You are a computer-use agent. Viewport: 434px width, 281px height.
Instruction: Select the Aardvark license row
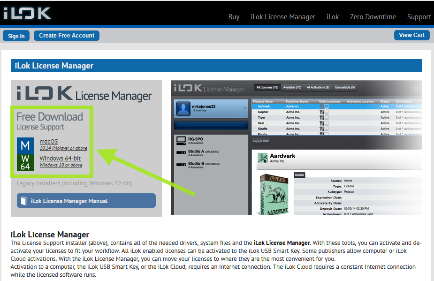336,106
